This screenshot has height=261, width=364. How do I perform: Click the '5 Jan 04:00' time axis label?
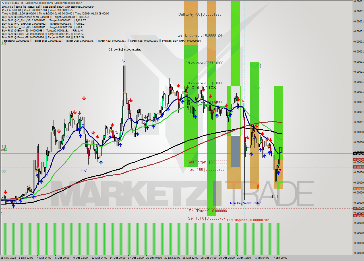262,258
